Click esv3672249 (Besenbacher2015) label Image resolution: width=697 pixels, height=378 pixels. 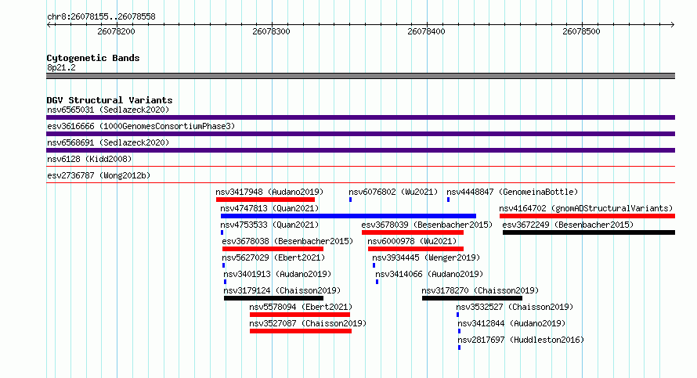click(x=568, y=225)
